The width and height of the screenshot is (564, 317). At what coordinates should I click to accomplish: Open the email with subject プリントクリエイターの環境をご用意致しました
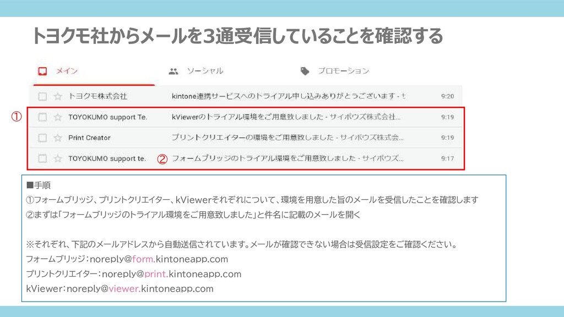288,137
